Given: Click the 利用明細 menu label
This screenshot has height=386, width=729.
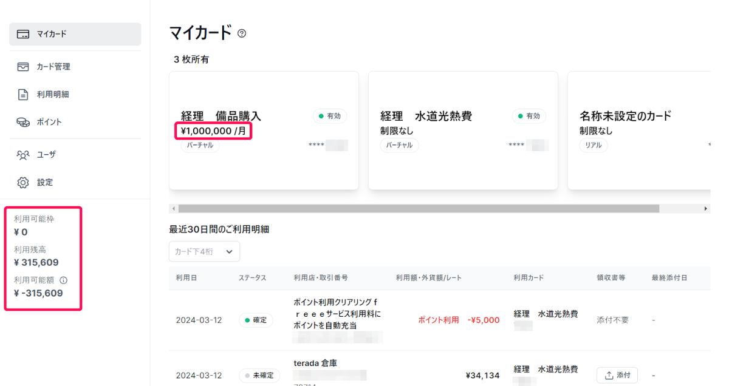Looking at the screenshot, I should pos(53,95).
